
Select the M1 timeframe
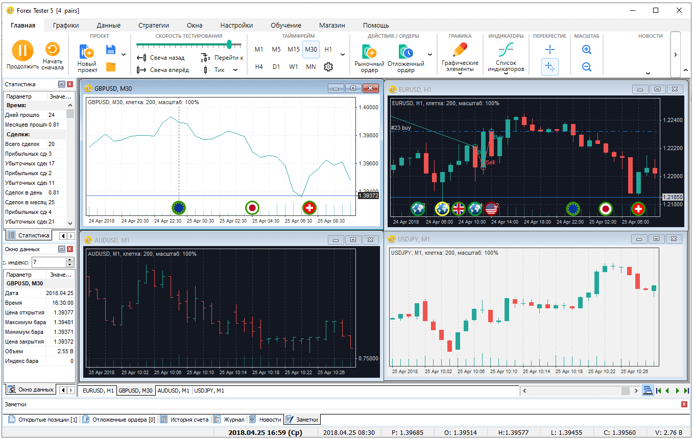pos(259,50)
